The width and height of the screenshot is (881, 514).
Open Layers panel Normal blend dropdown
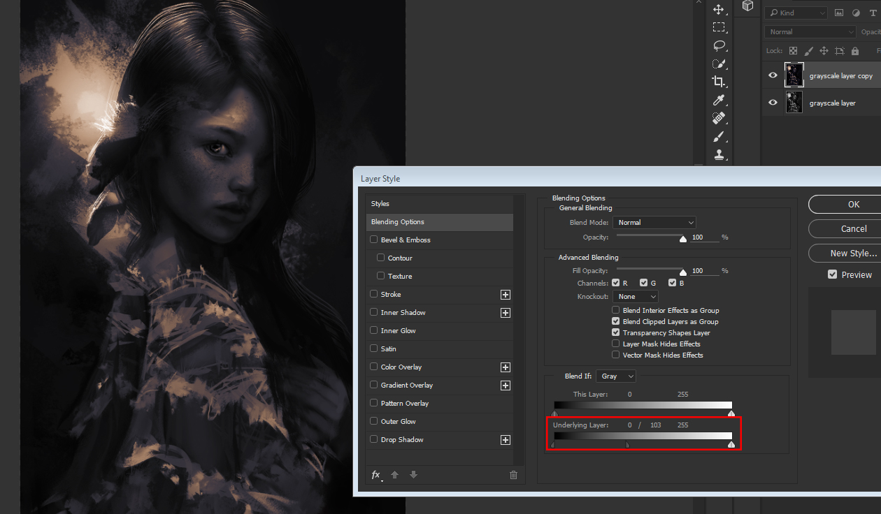(810, 31)
